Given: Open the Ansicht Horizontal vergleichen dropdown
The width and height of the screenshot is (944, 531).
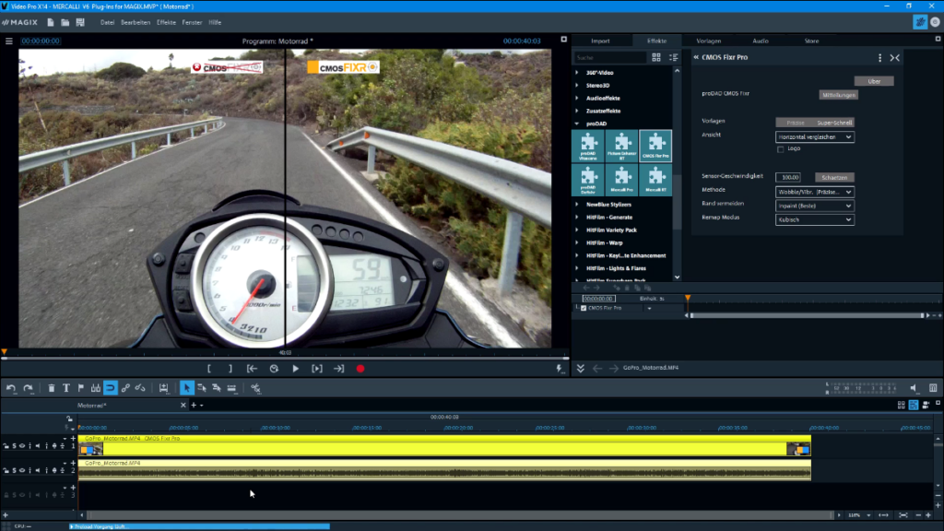Looking at the screenshot, I should [815, 136].
